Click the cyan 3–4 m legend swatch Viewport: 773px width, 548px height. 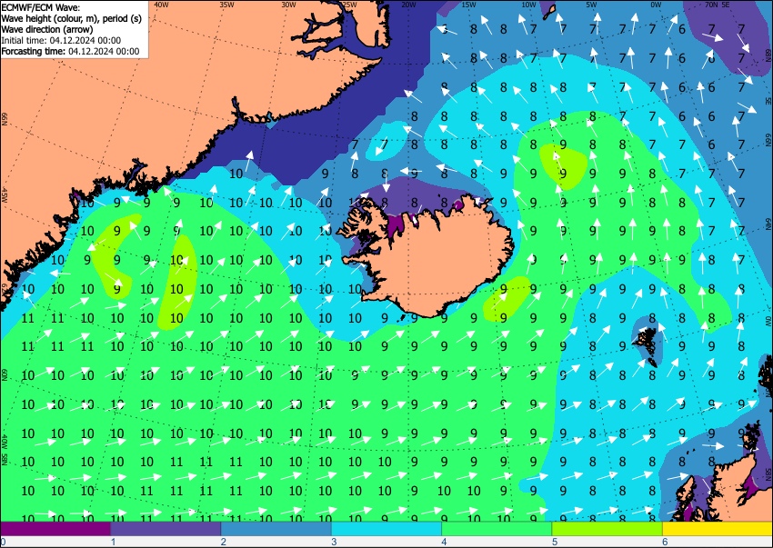coord(386,528)
